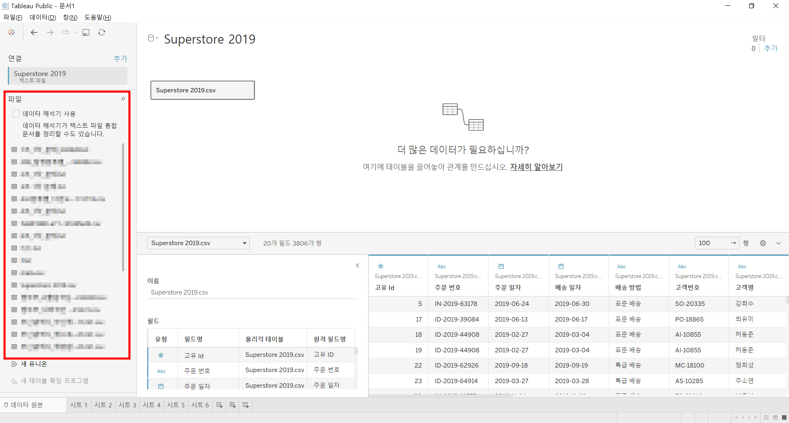This screenshot has height=423, width=789.
Task: Open the Tableau start page icon
Action: pos(12,32)
